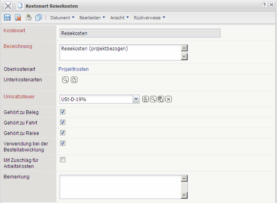Click the Save disk icon in toolbar

[7, 18]
